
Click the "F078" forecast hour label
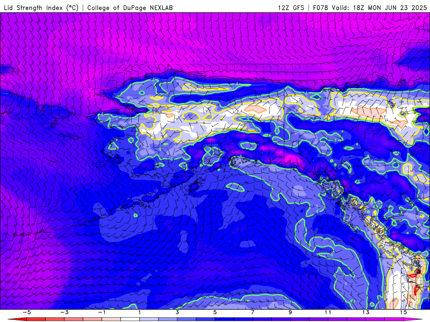(x=320, y=8)
